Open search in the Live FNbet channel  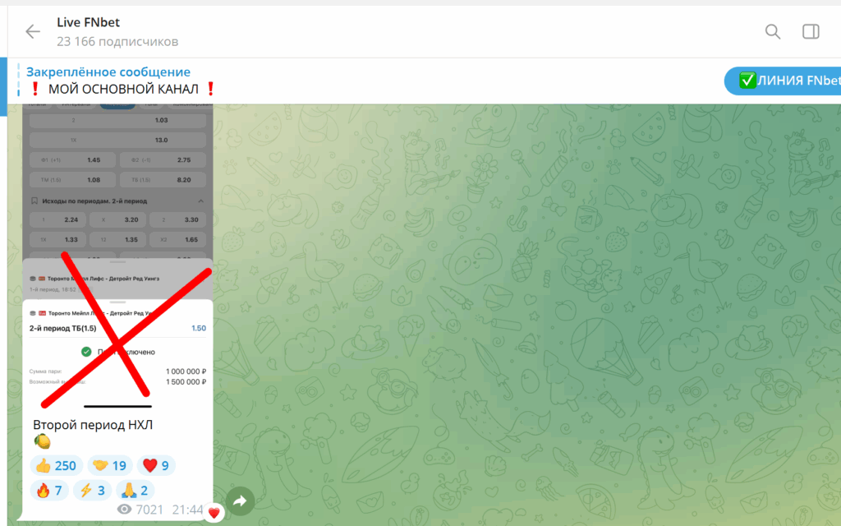(x=772, y=32)
